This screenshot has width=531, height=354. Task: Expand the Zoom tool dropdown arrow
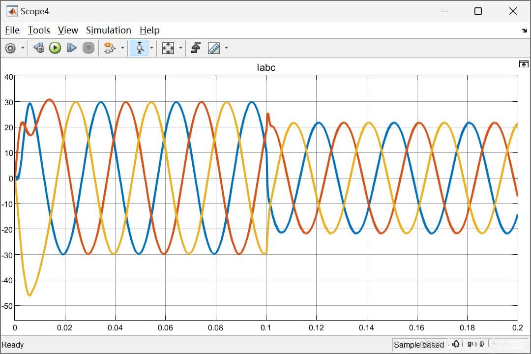152,48
